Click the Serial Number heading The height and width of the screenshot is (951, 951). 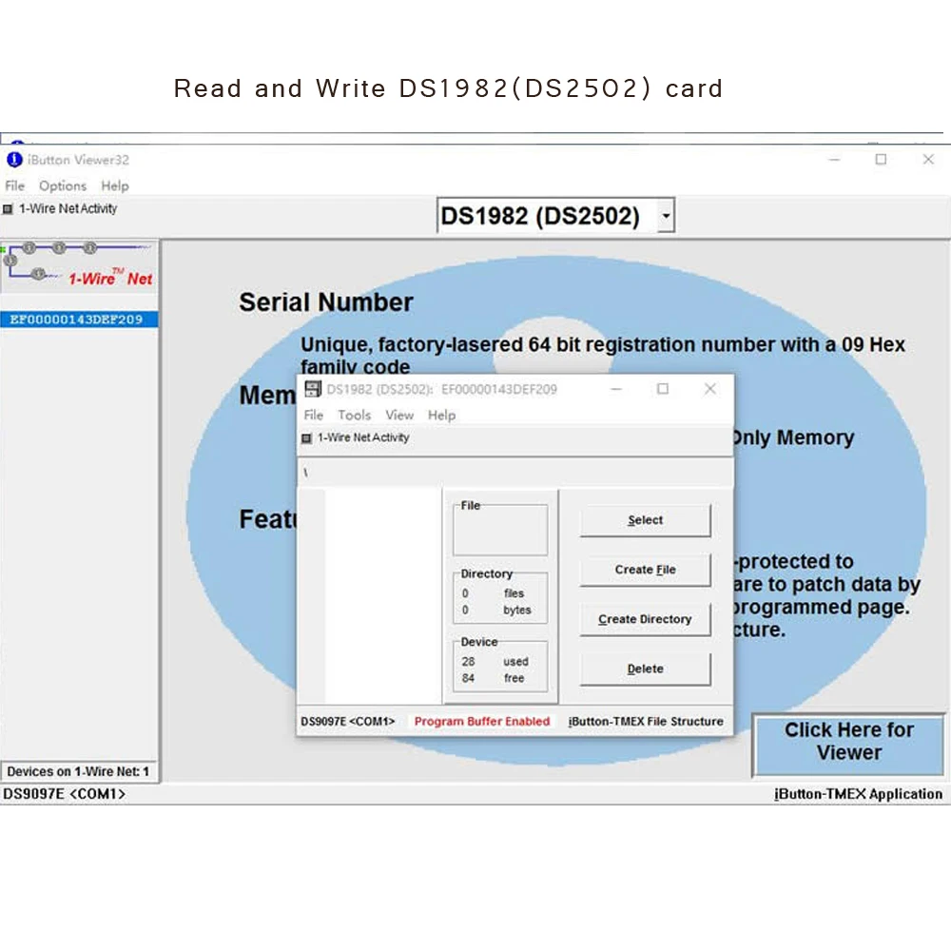click(325, 302)
